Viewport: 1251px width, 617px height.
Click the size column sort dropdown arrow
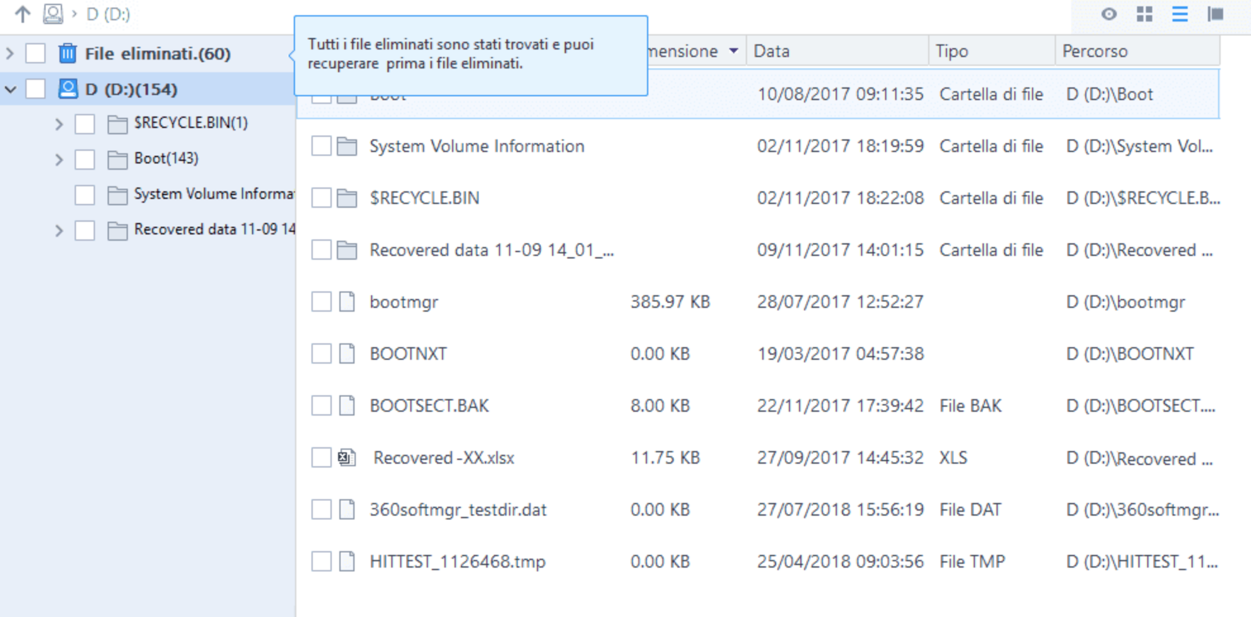tap(733, 51)
